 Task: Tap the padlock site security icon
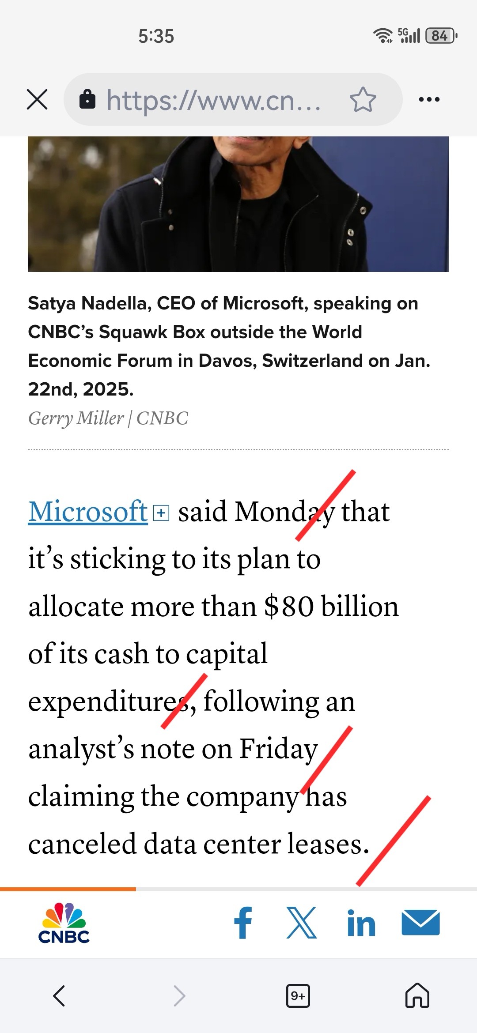click(x=87, y=99)
